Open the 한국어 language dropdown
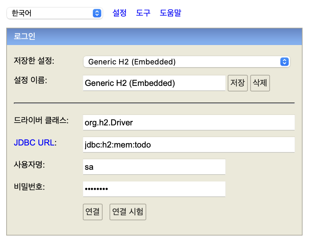 [55, 13]
